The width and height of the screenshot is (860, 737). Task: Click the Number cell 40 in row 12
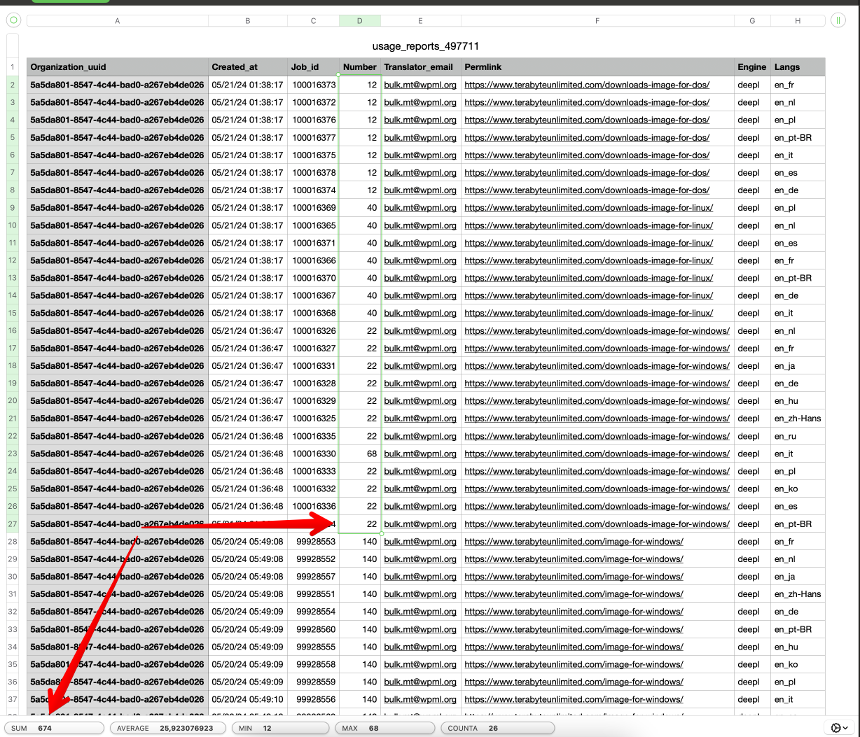[x=360, y=260]
